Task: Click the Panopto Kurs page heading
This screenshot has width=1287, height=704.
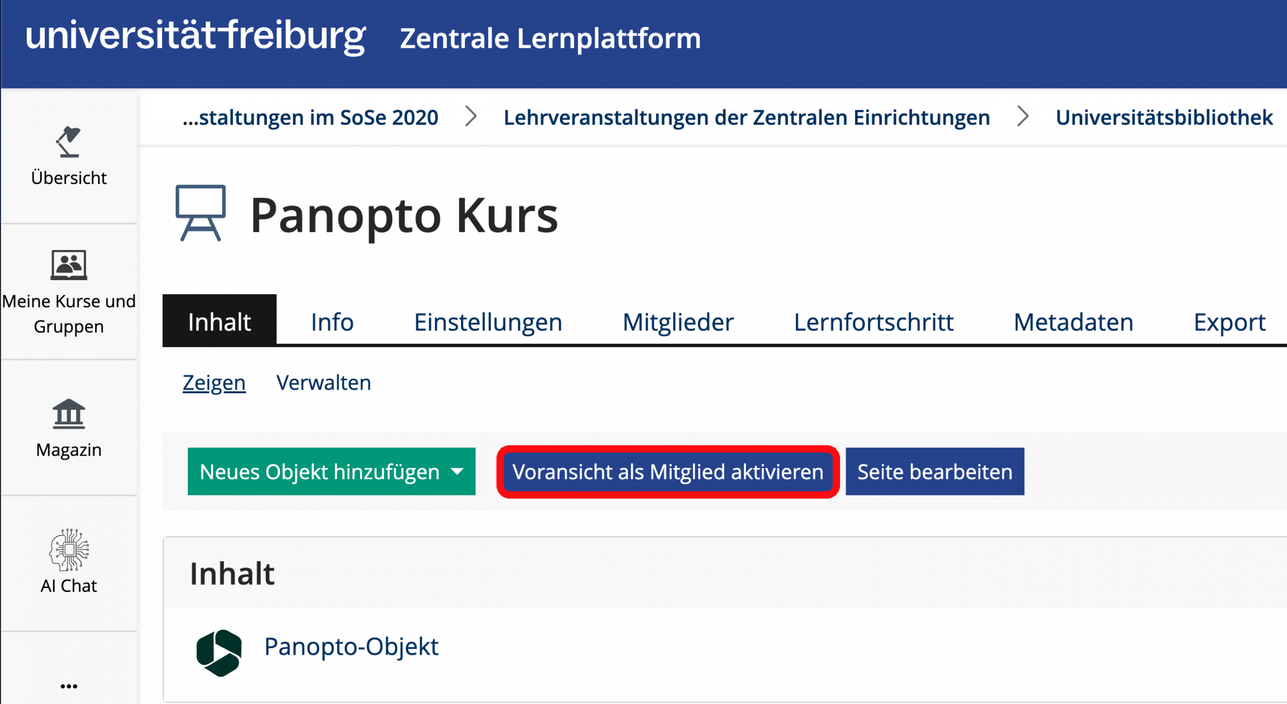Action: tap(404, 216)
